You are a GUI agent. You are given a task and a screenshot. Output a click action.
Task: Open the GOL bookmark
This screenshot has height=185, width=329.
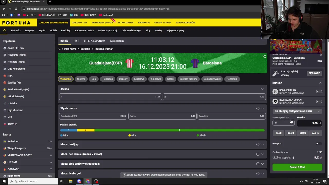pyautogui.click(x=74, y=15)
